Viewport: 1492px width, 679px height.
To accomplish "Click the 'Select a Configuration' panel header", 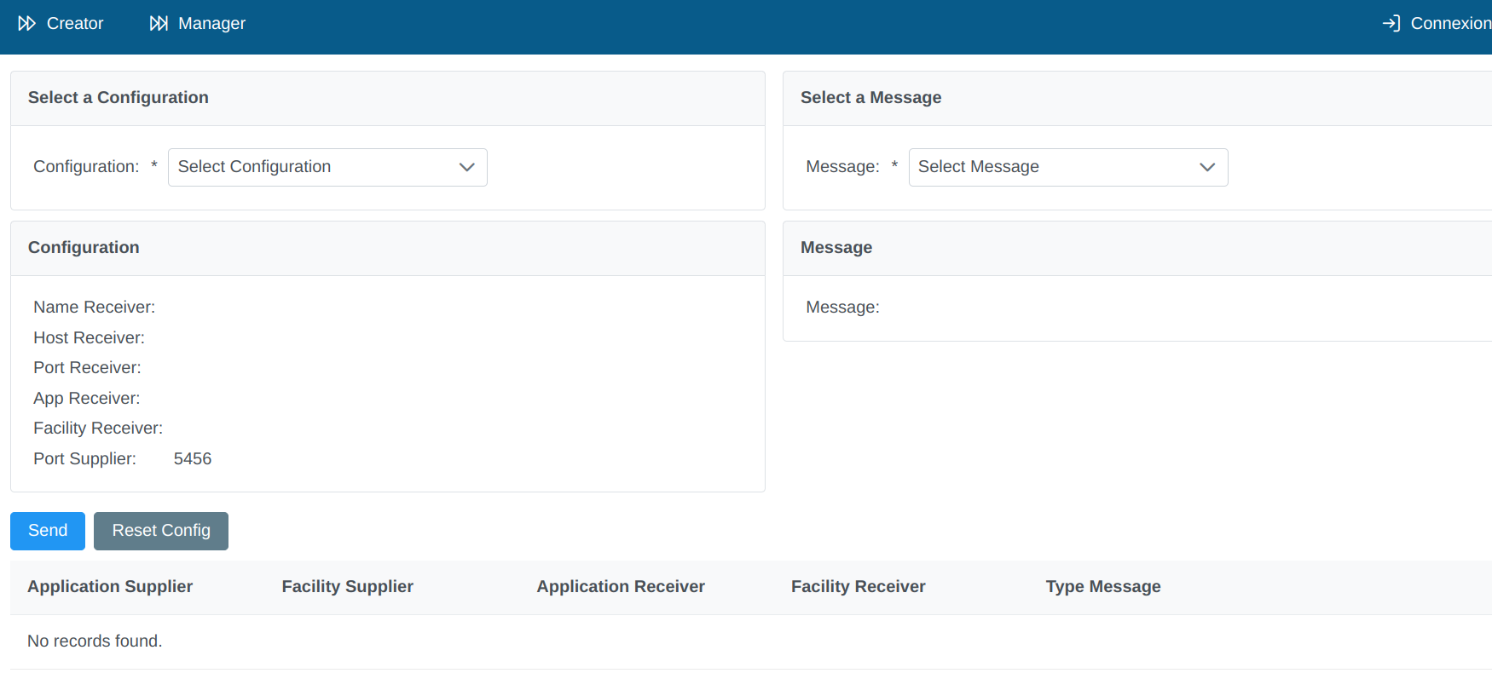I will 119,98.
